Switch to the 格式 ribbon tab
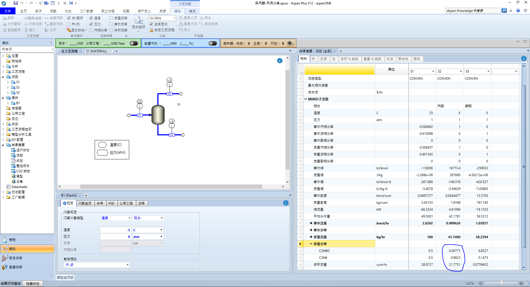This screenshot has width=530, height=287. click(192, 11)
